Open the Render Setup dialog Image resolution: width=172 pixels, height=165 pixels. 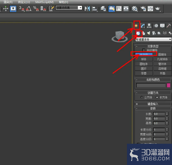tap(143, 9)
